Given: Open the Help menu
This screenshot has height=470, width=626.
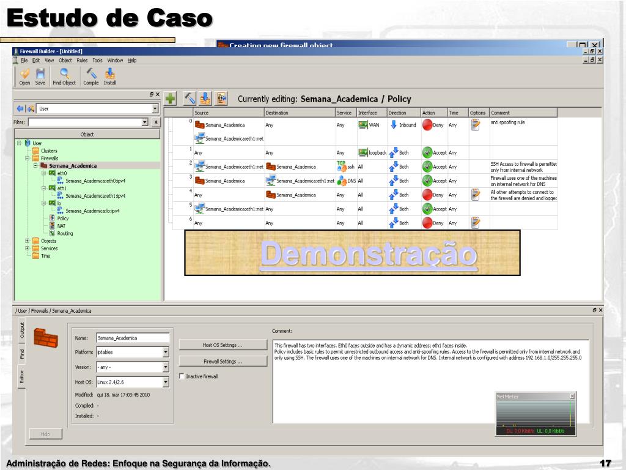Looking at the screenshot, I should (x=132, y=61).
